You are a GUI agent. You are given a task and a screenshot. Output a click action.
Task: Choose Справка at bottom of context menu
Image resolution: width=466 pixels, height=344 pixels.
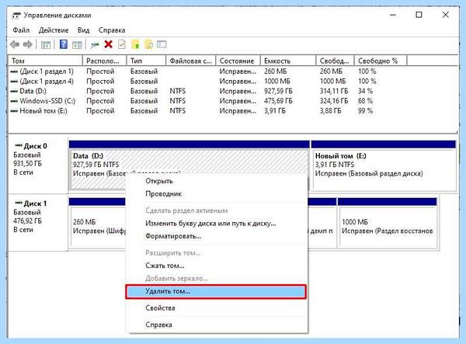tap(217, 325)
